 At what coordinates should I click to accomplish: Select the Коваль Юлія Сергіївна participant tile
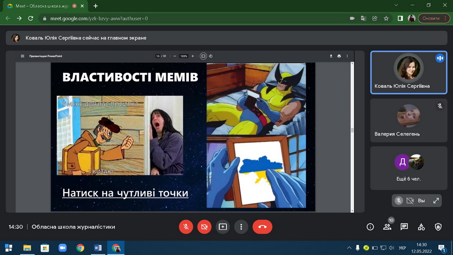(x=409, y=73)
